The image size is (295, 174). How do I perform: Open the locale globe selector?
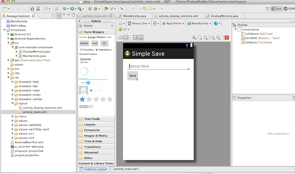pyautogui.click(x=217, y=23)
